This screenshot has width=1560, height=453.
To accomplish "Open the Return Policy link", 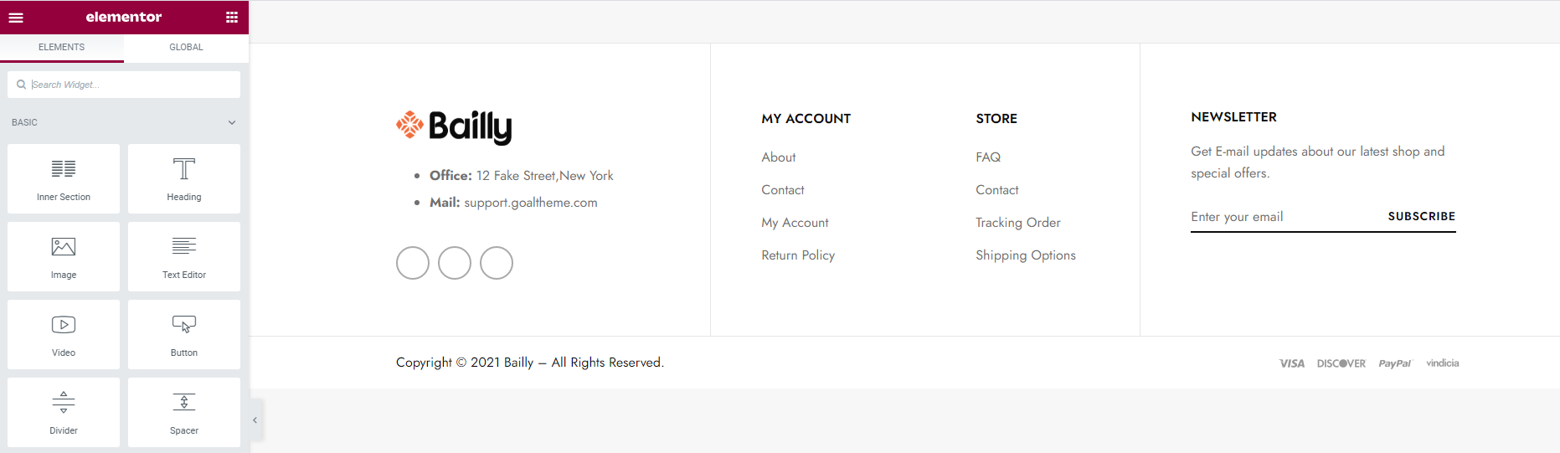I will tap(798, 255).
